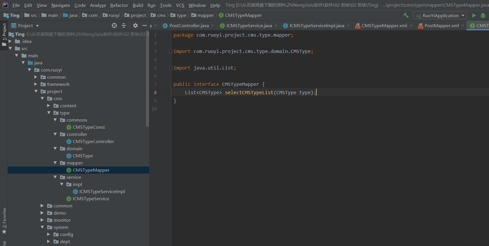The width and height of the screenshot is (489, 246).
Task: Start debugging with the bug icon
Action: [483, 15]
